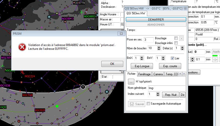Click the Pose en sec. input field
This screenshot has height=126, width=220.
(148, 40)
